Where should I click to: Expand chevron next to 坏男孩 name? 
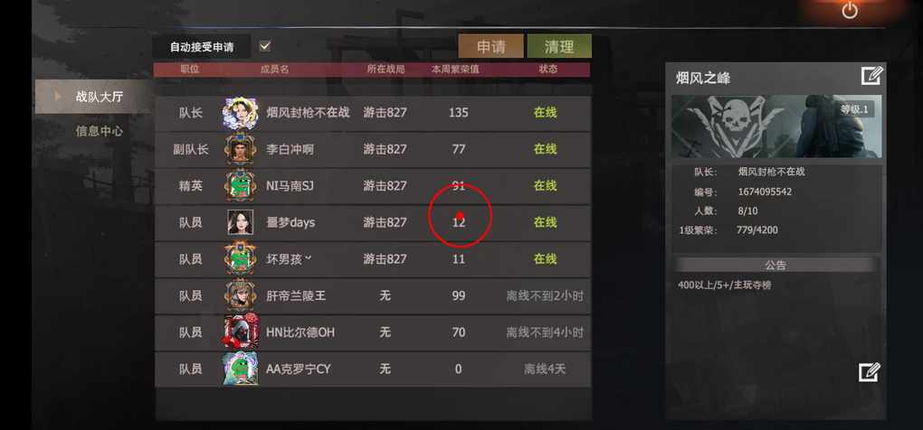pyautogui.click(x=308, y=258)
